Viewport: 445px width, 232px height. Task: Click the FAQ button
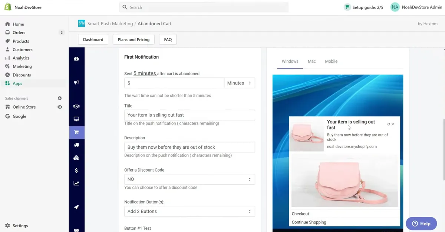(168, 39)
